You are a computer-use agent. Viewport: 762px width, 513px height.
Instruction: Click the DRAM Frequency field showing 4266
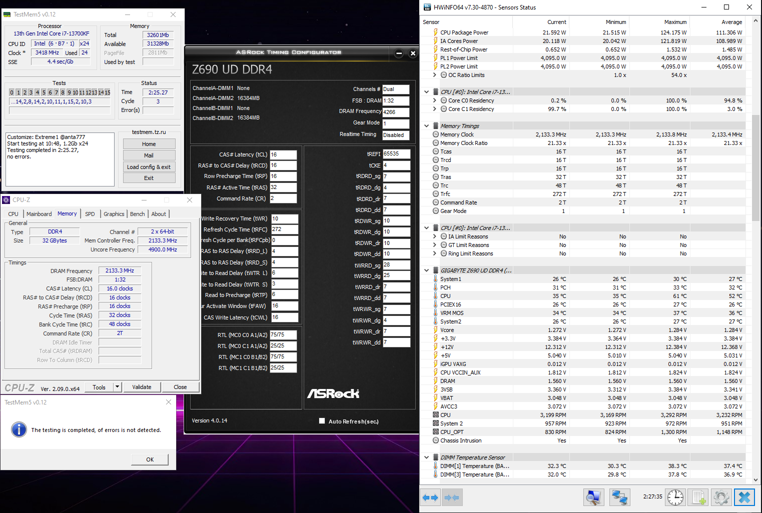click(x=396, y=112)
